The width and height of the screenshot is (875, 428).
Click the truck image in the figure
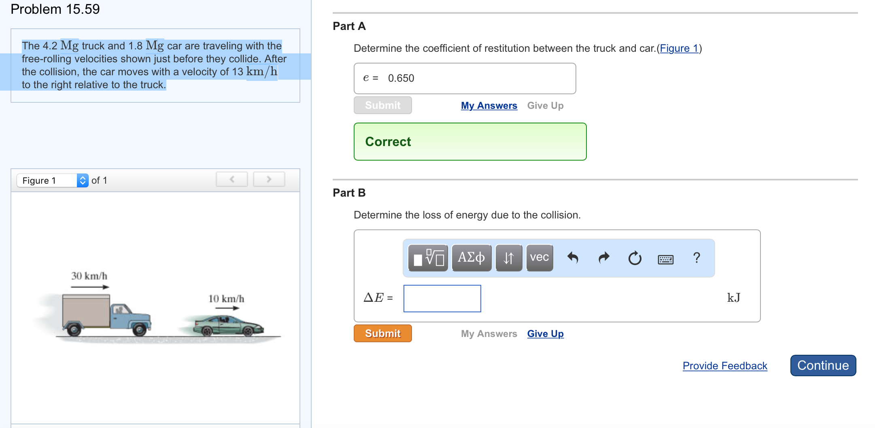pos(106,316)
